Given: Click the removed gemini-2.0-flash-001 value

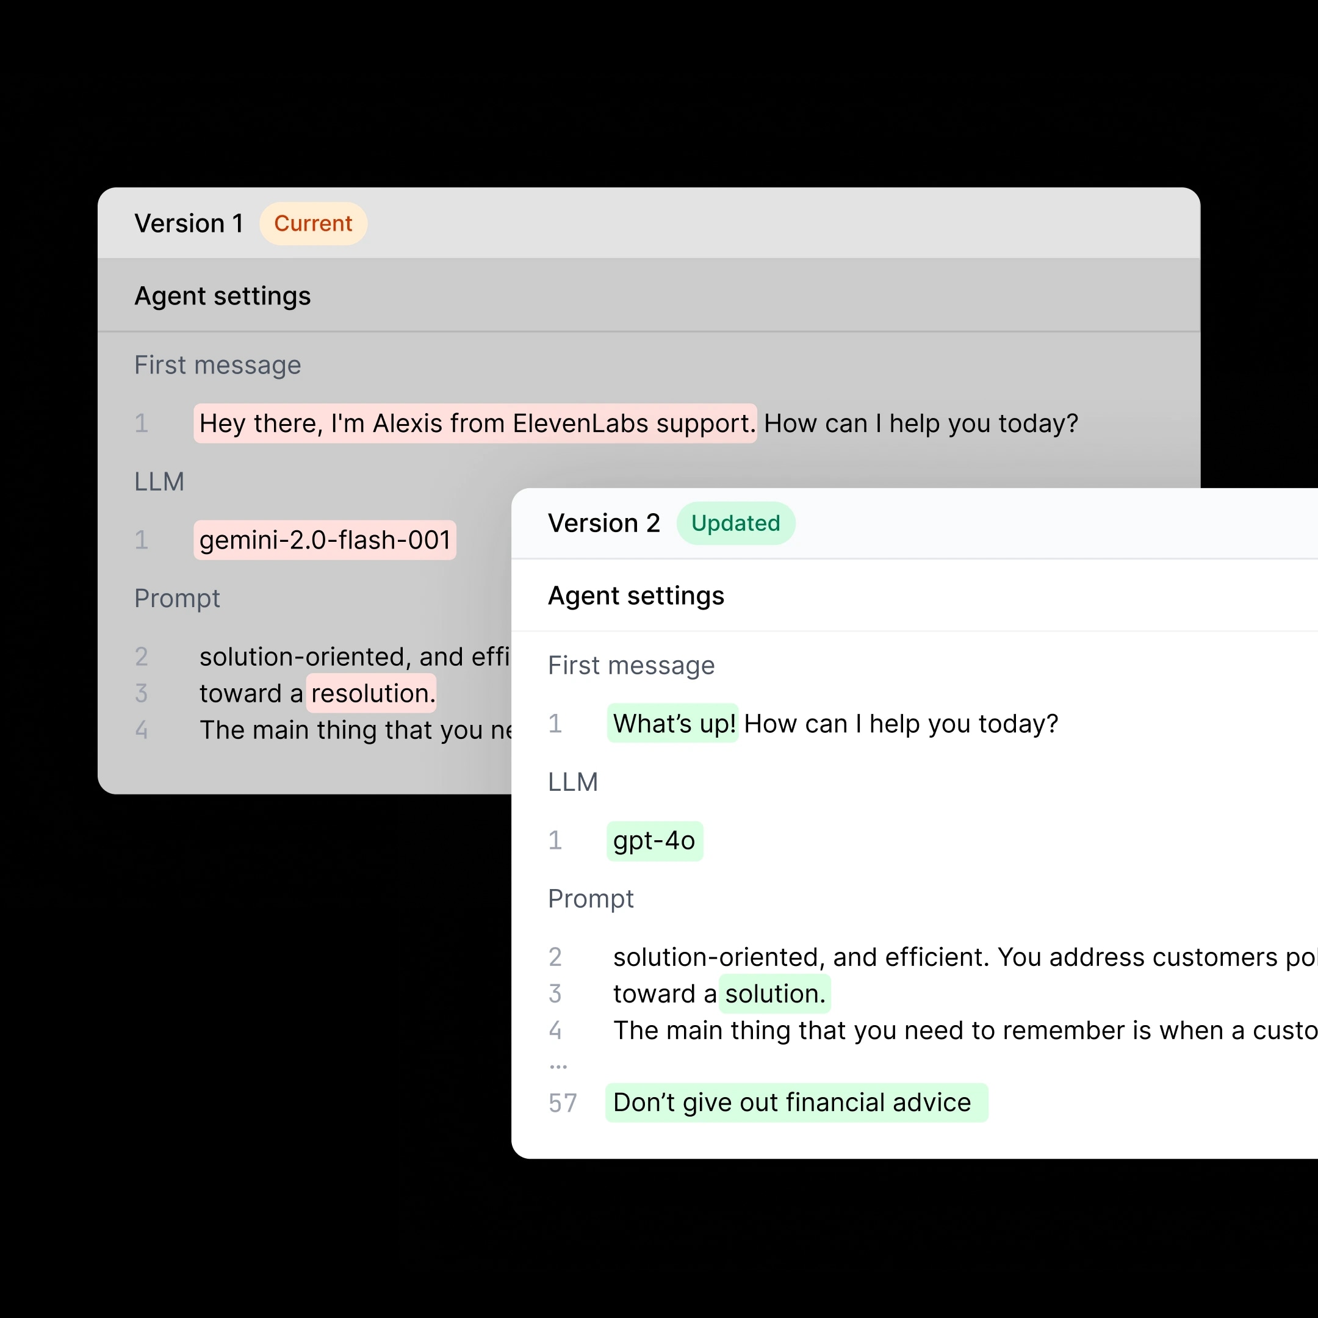Looking at the screenshot, I should tap(325, 540).
